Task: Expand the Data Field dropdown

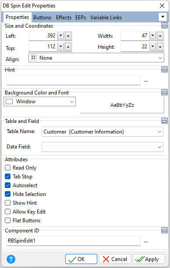Action: coord(103,147)
